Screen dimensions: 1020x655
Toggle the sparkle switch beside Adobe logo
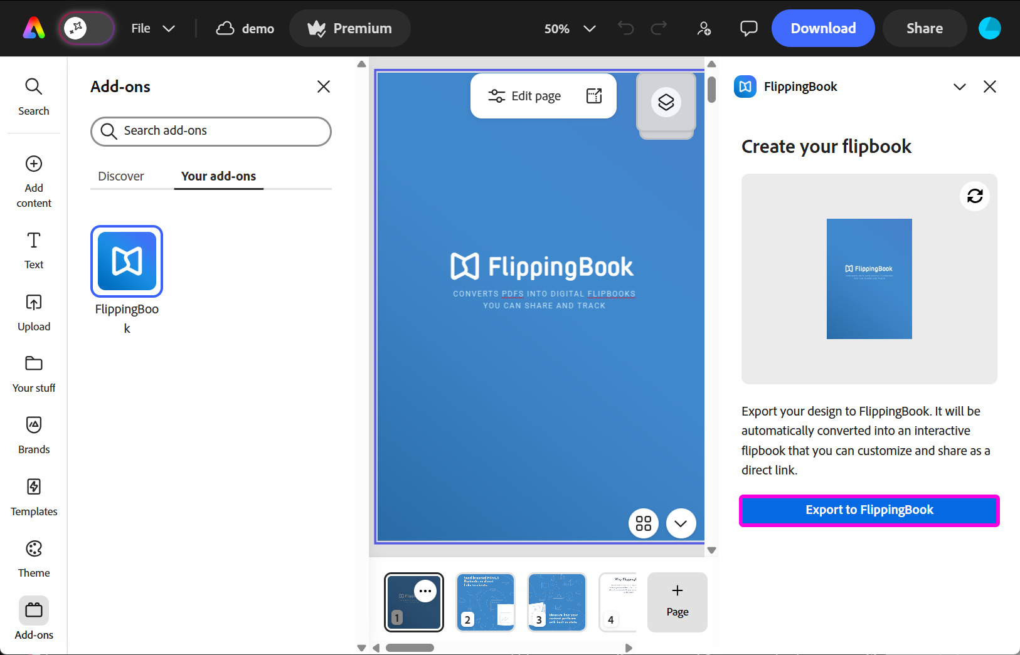pyautogui.click(x=87, y=28)
